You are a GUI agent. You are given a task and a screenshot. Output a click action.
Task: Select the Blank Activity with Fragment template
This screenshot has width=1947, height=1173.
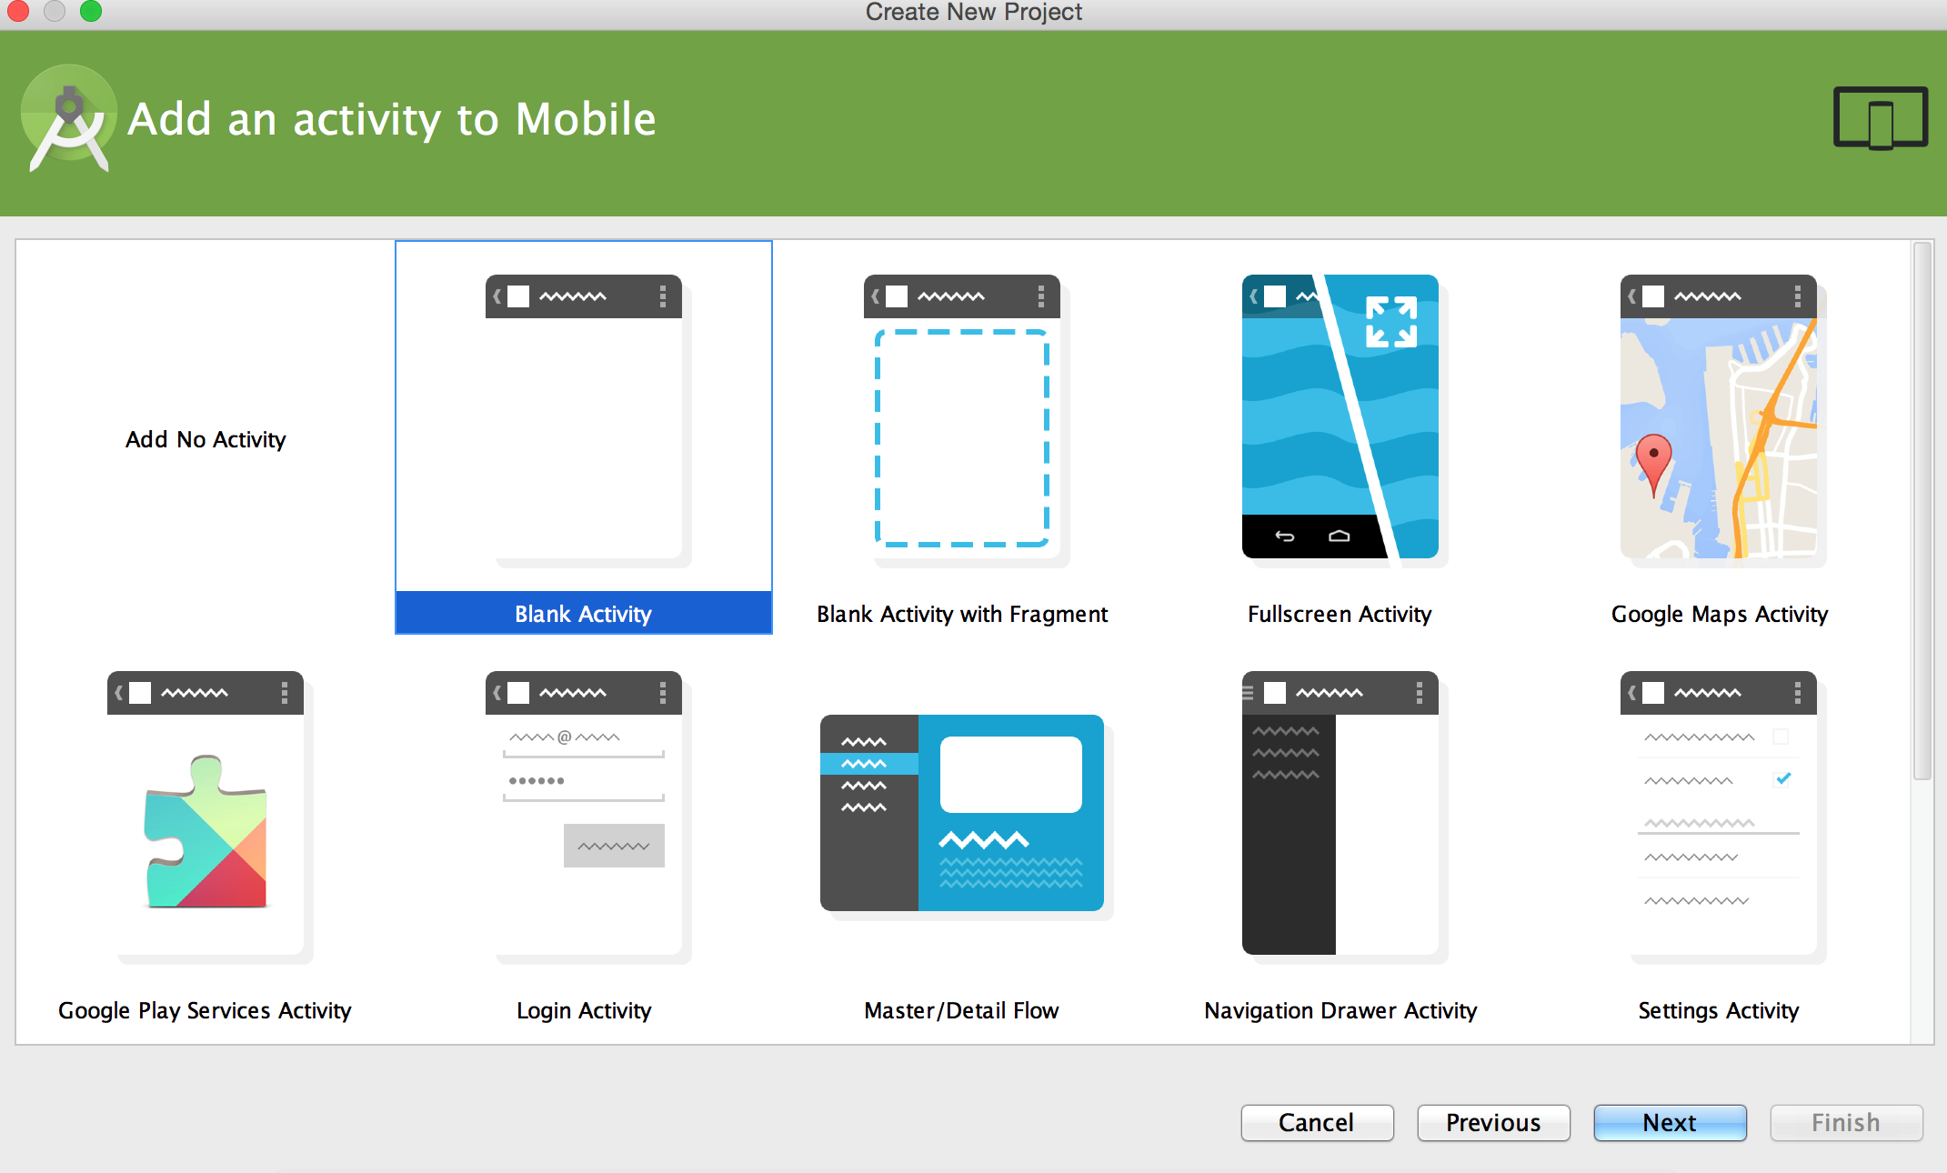click(962, 437)
